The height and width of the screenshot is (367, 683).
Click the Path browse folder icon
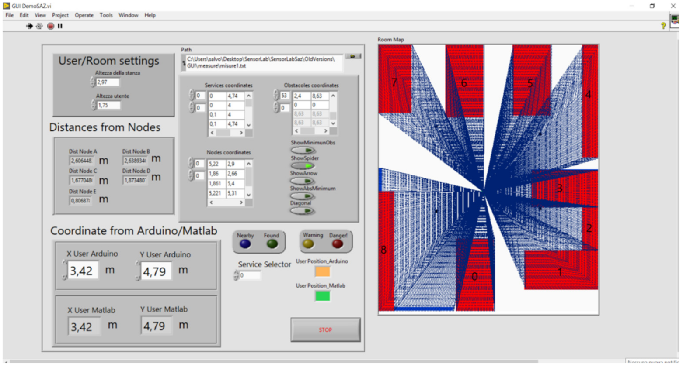pos(352,56)
